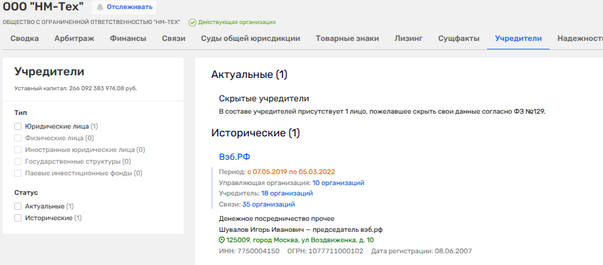Click the green checkmark status icon

192,22
